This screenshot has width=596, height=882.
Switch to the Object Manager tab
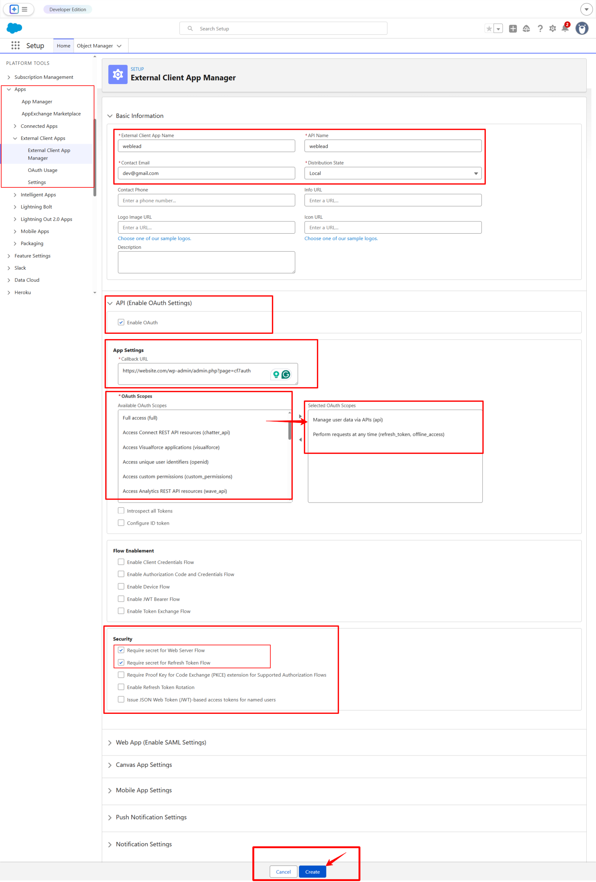pos(95,45)
